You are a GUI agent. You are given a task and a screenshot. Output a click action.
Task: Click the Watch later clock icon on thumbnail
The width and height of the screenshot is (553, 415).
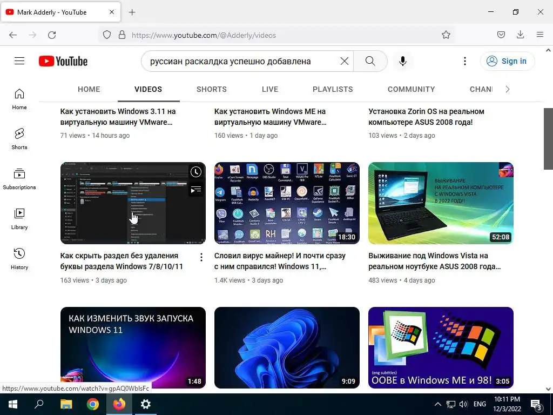196,172
